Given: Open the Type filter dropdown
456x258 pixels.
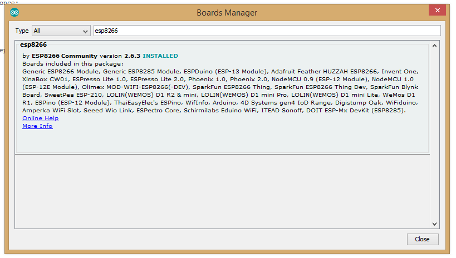Looking at the screenshot, I should (x=61, y=31).
